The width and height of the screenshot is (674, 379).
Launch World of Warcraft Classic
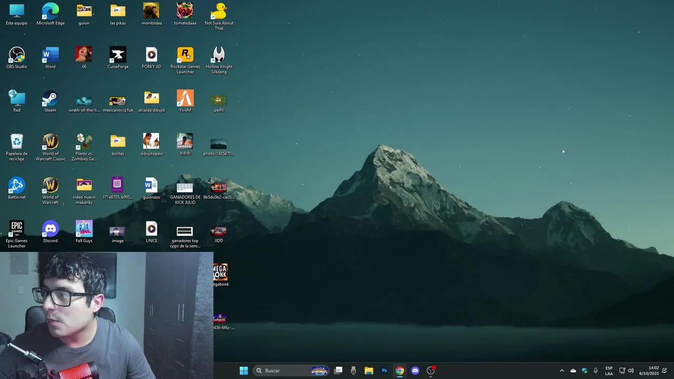pos(51,147)
